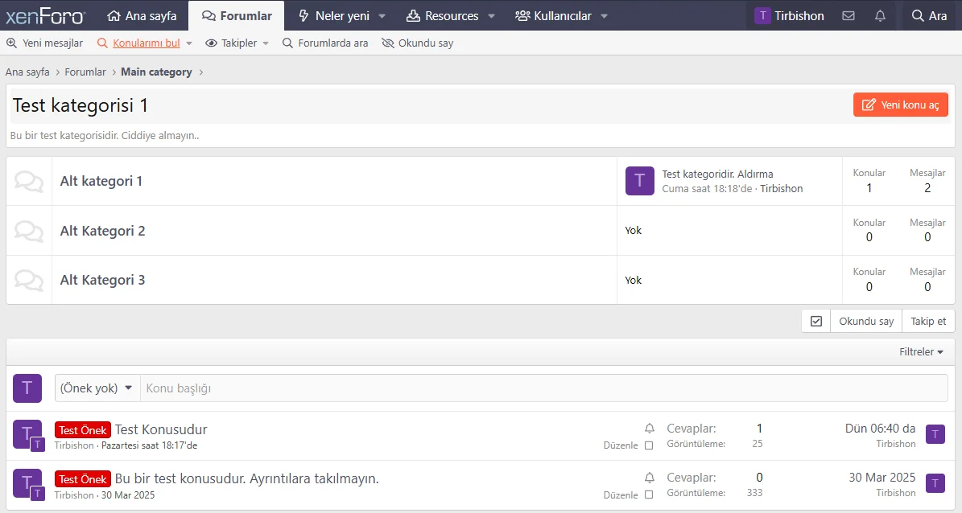Click the Yeni konu aç button

(901, 105)
